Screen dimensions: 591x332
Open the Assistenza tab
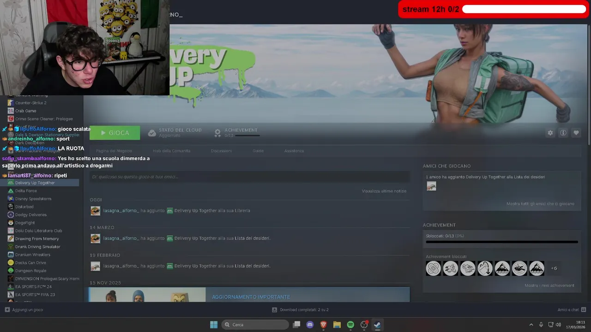294,151
